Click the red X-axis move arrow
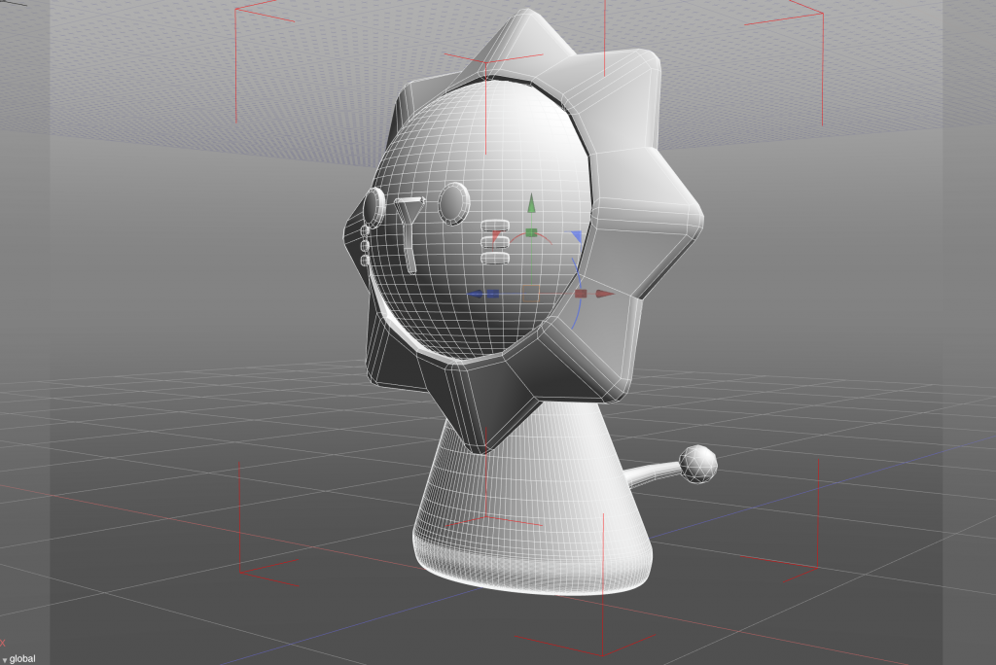This screenshot has height=665, width=996. coord(605,294)
